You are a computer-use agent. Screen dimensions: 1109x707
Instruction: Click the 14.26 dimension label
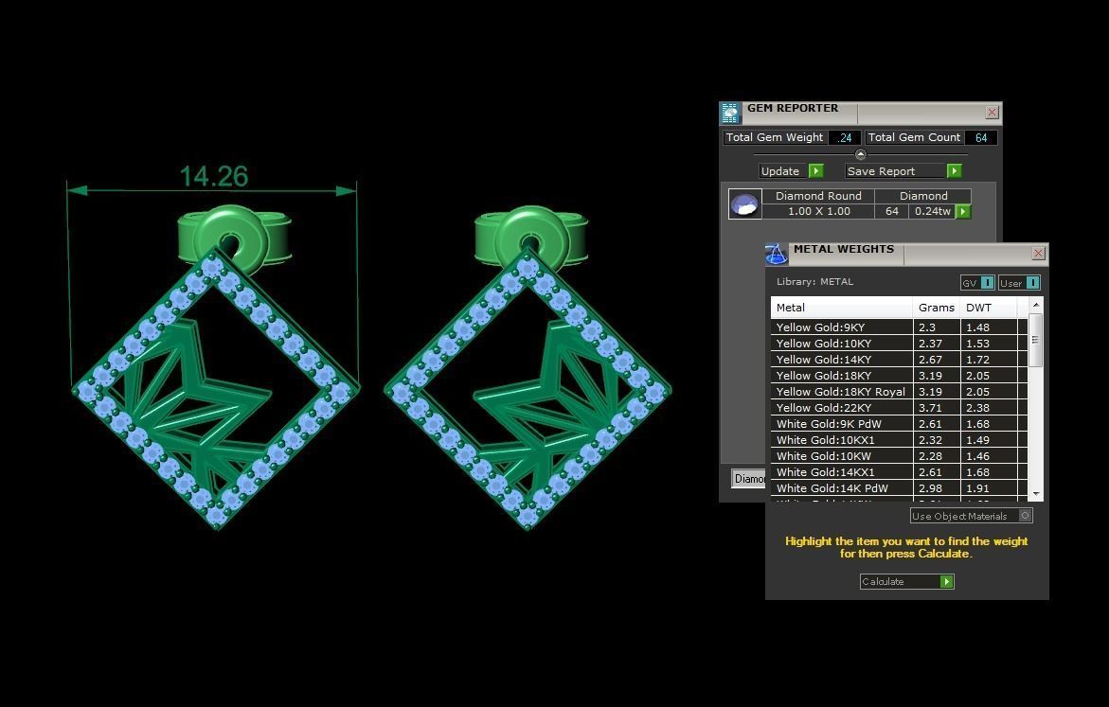pyautogui.click(x=214, y=176)
